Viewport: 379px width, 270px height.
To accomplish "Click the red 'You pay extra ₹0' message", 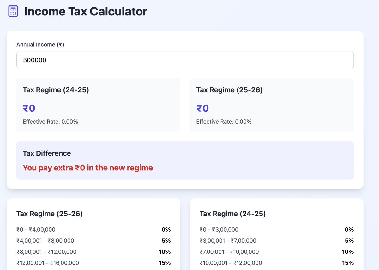I will (88, 168).
